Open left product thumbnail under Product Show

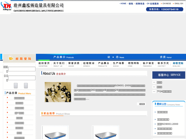pos(55,132)
